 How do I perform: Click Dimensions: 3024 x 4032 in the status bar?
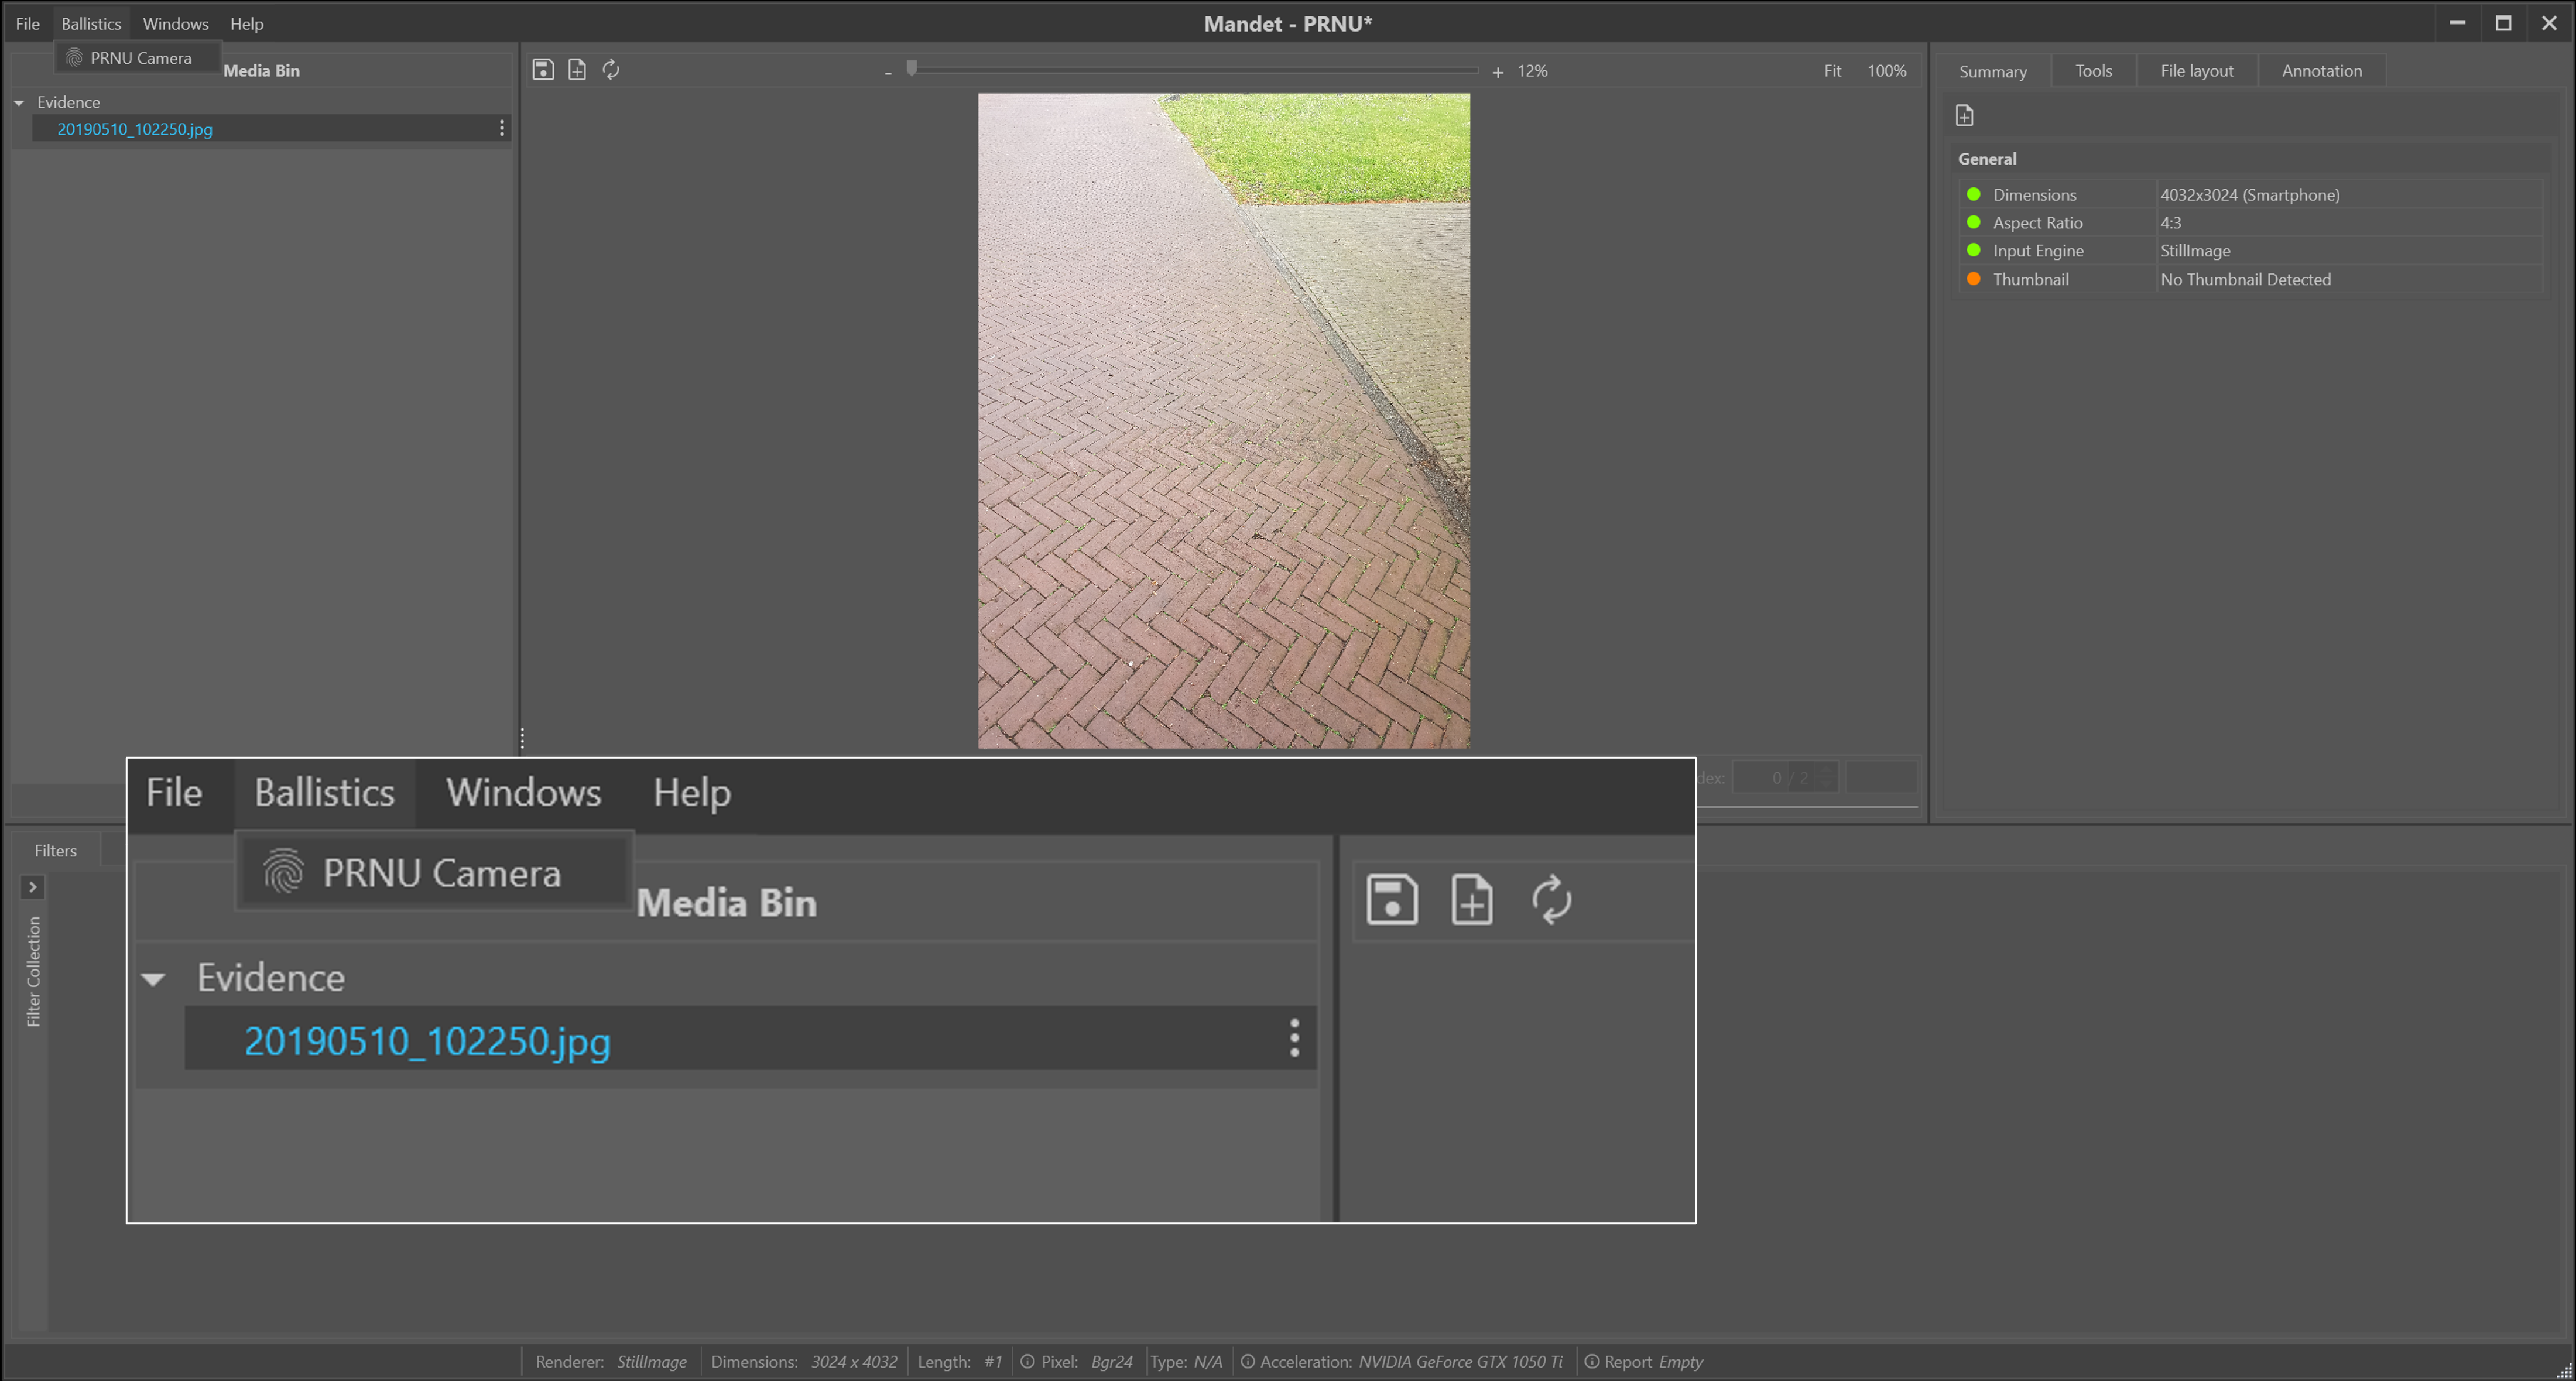(x=804, y=1362)
